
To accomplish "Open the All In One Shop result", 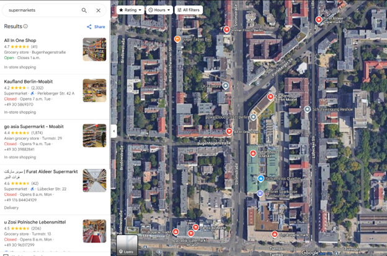I will tap(55, 54).
